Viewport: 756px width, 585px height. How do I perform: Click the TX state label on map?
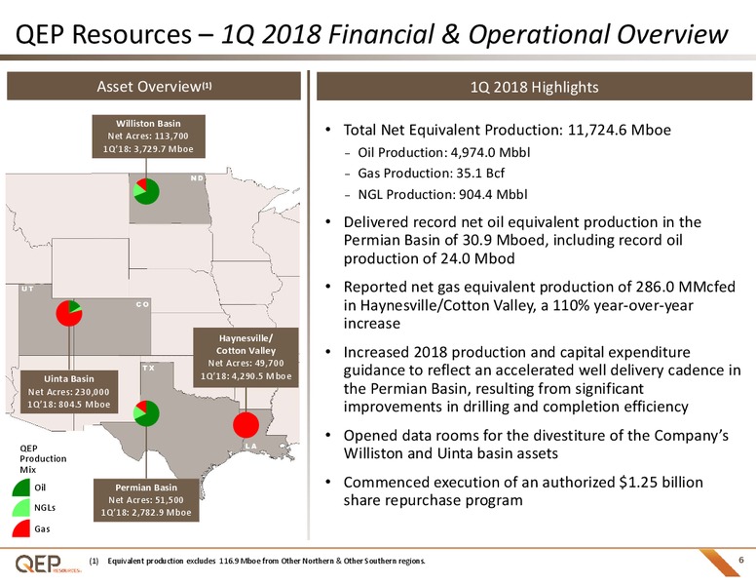point(148,368)
